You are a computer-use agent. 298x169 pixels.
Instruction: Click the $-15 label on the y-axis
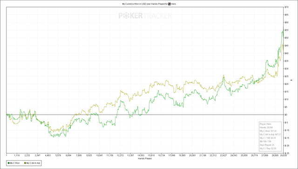pyautogui.click(x=287, y=138)
